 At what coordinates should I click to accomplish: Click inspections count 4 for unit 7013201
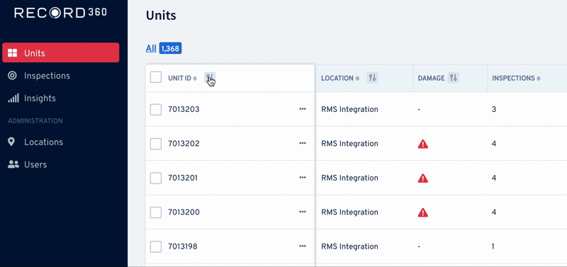(494, 178)
